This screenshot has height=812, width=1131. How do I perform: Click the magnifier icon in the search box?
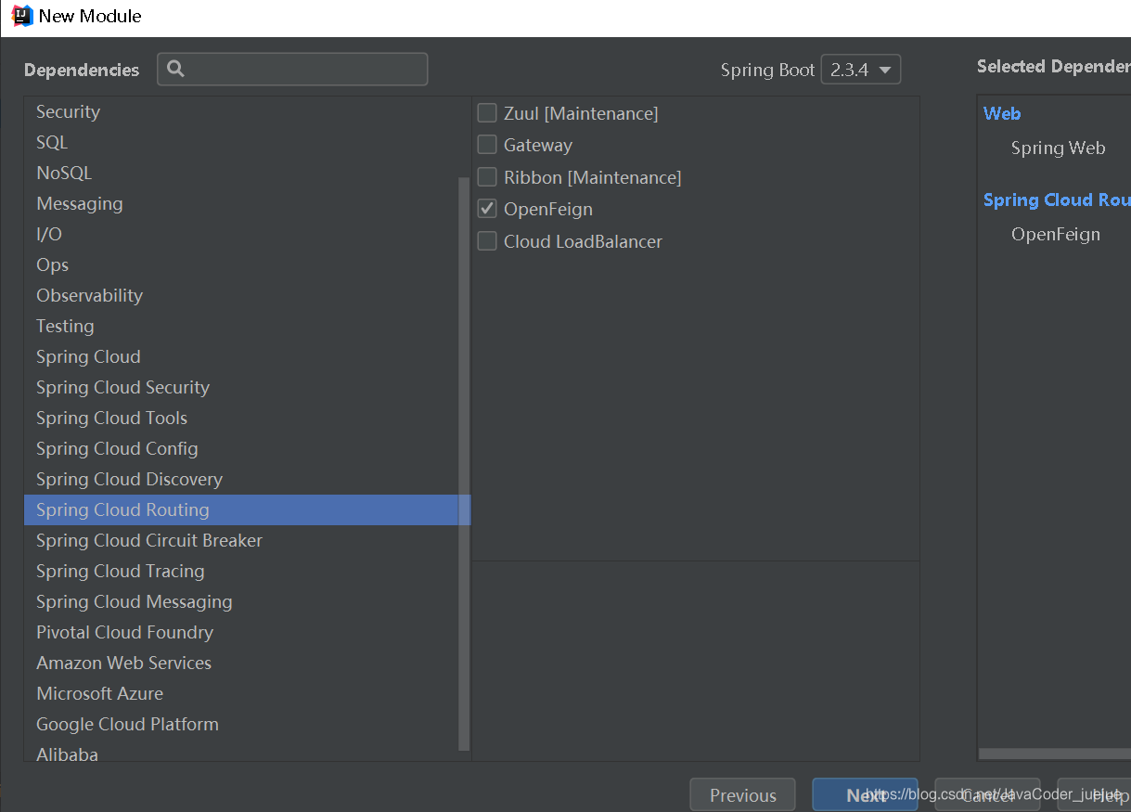[x=175, y=70]
